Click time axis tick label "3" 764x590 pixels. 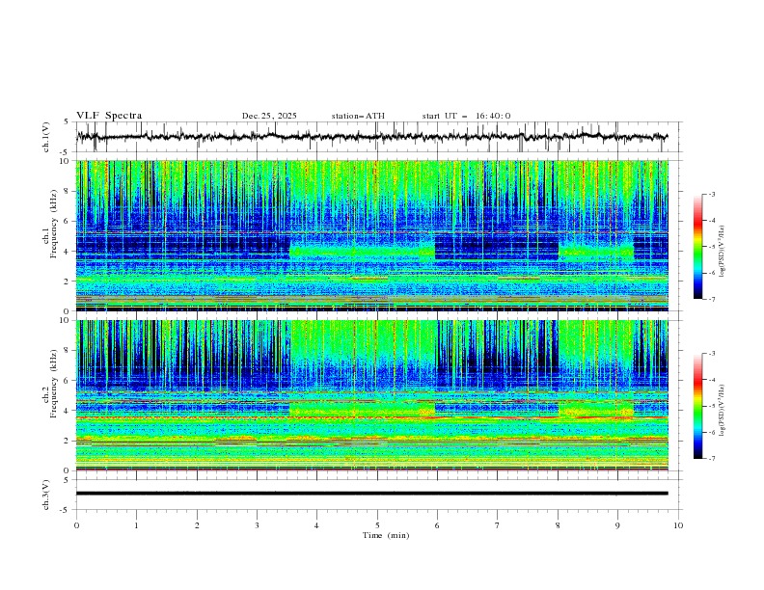coord(257,525)
